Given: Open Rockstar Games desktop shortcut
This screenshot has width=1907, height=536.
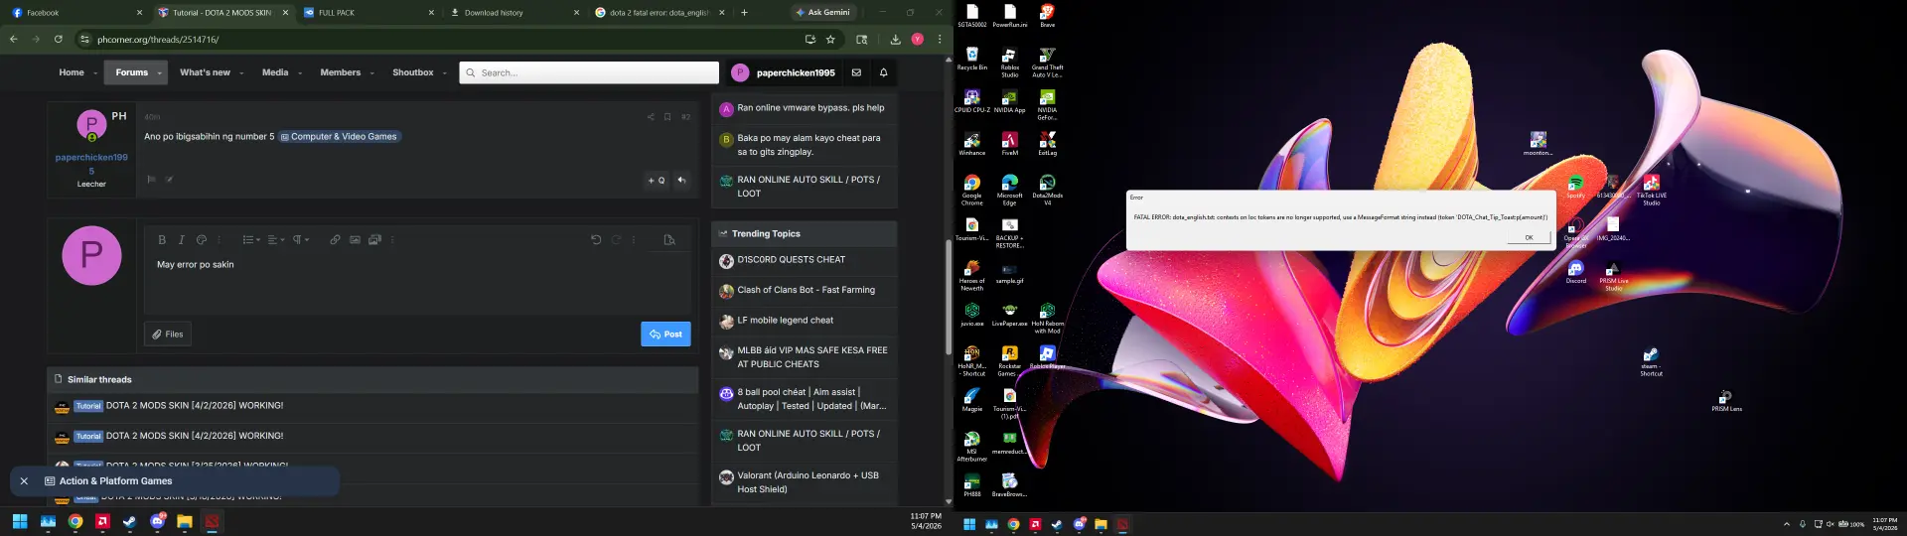Looking at the screenshot, I should pos(1009,361).
